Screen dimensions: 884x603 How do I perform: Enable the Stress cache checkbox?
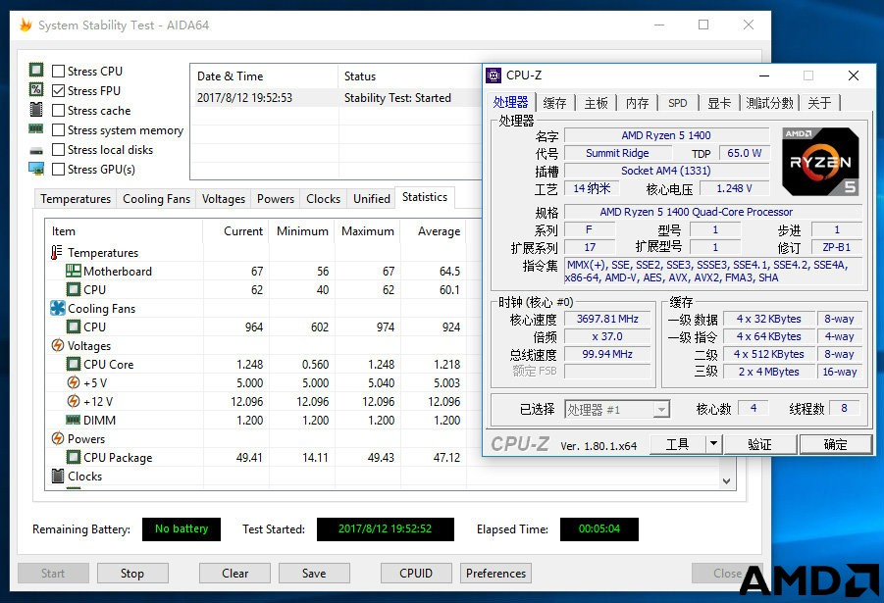[58, 111]
